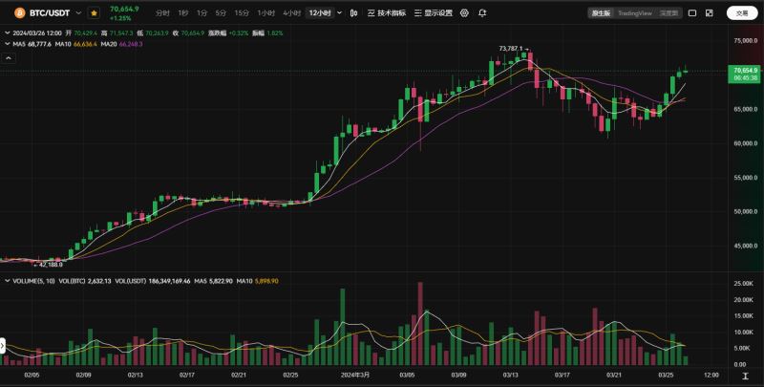Choose the 4小时 timeframe
Viewport: 764px width, 387px height.
tap(292, 13)
